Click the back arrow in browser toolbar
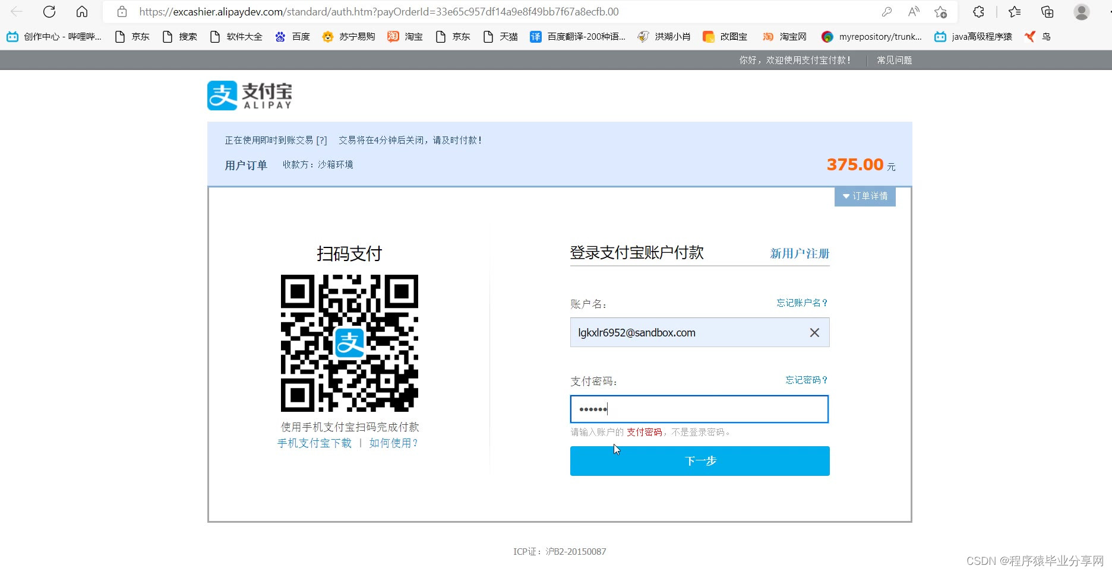1112x572 pixels. click(17, 11)
